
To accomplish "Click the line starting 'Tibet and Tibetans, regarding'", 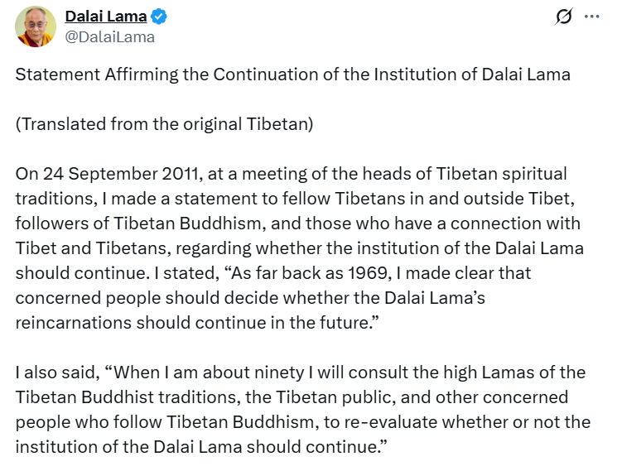I will point(300,248).
